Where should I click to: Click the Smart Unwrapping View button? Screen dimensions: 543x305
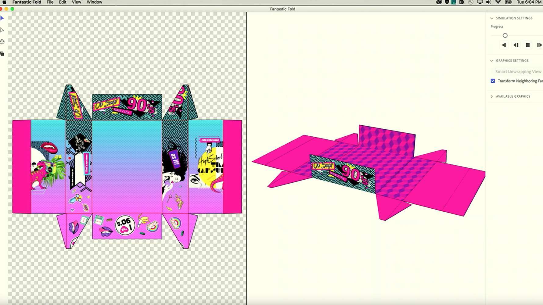(x=518, y=72)
